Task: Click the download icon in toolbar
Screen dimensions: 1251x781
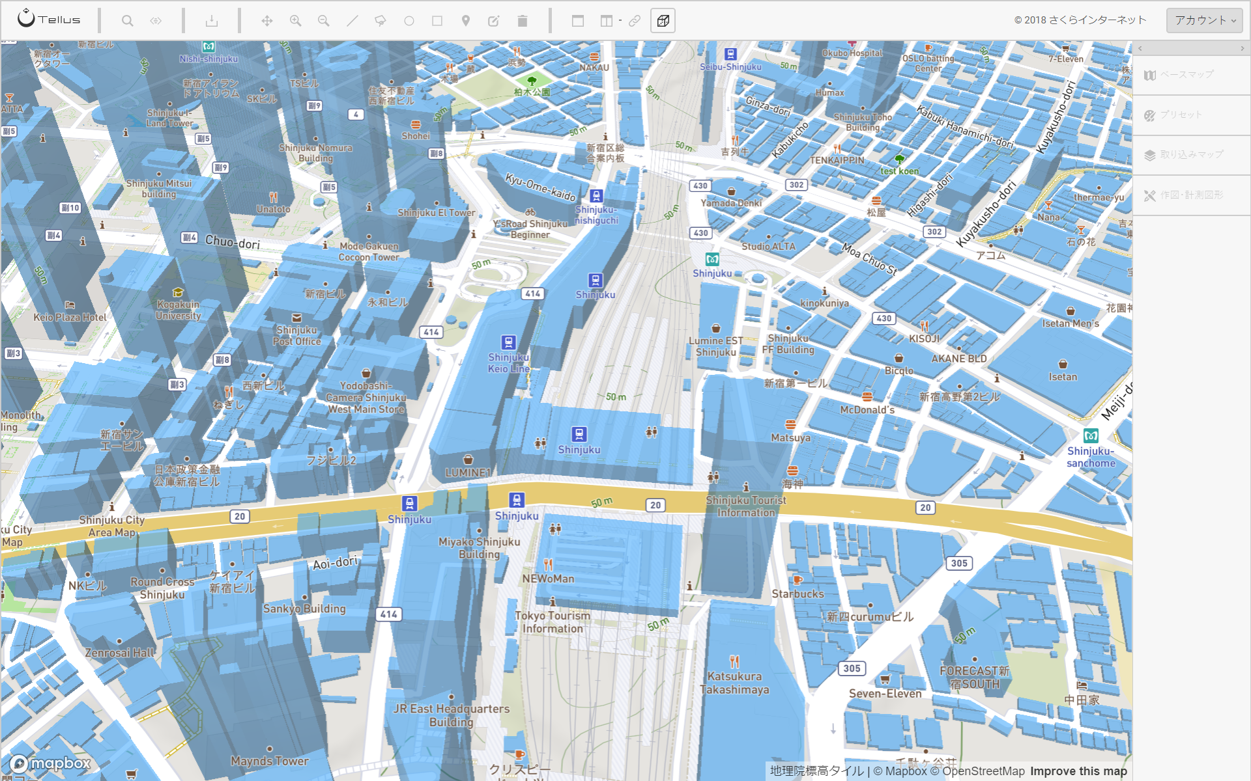Action: click(x=211, y=21)
